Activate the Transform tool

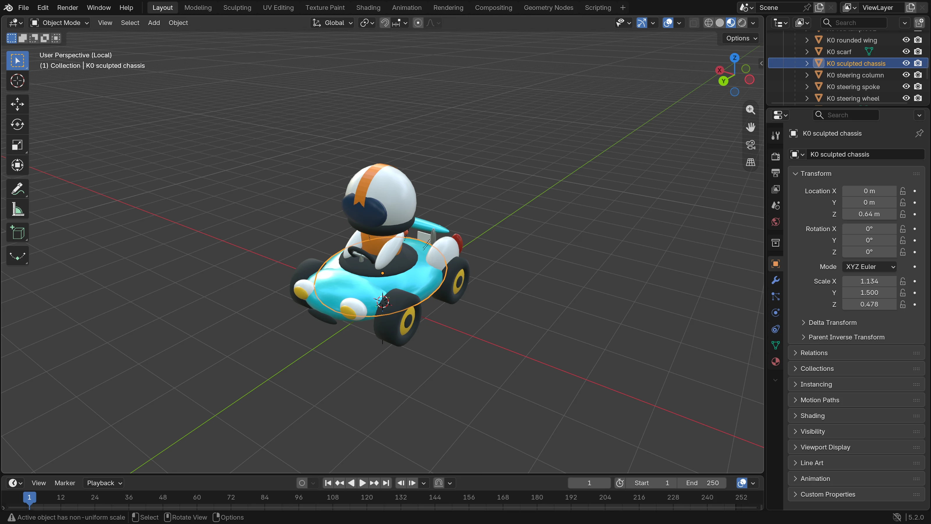point(17,166)
